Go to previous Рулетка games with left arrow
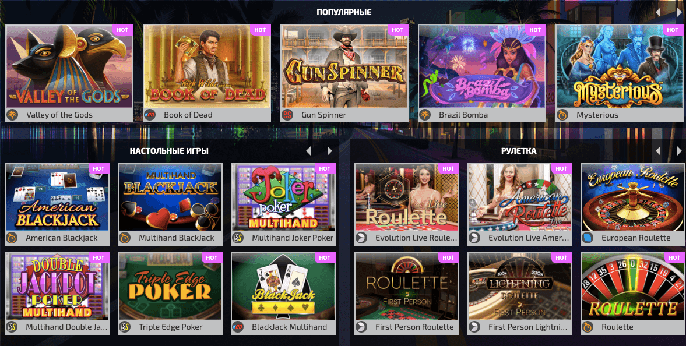The width and height of the screenshot is (686, 346). [658, 151]
